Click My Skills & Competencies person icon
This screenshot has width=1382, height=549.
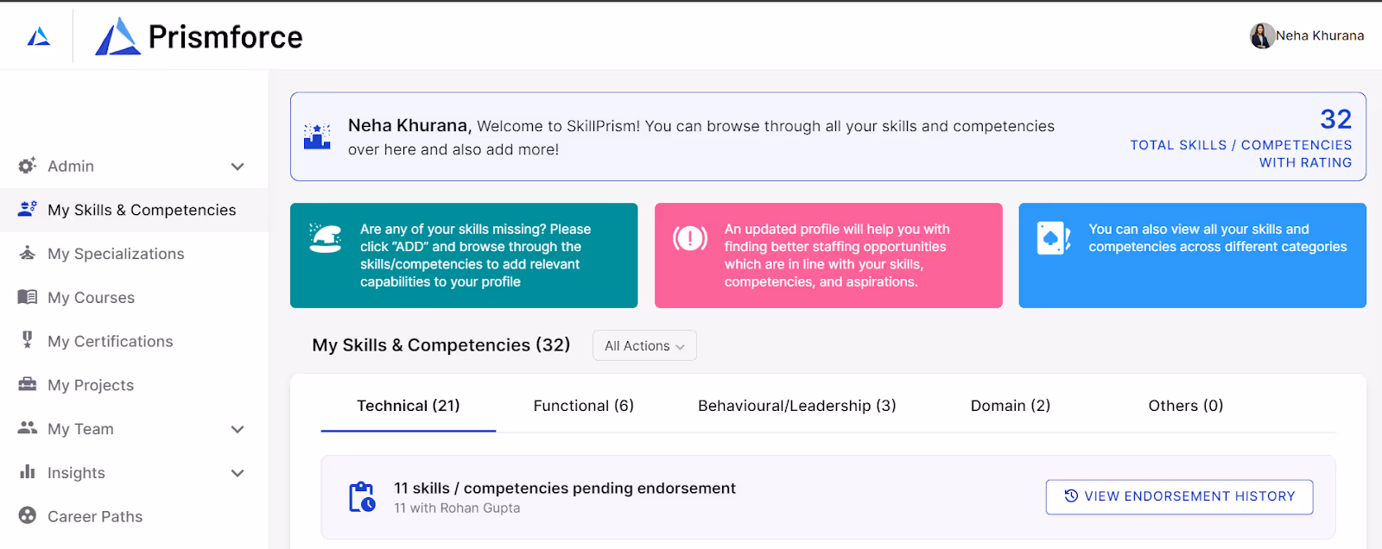pos(28,209)
